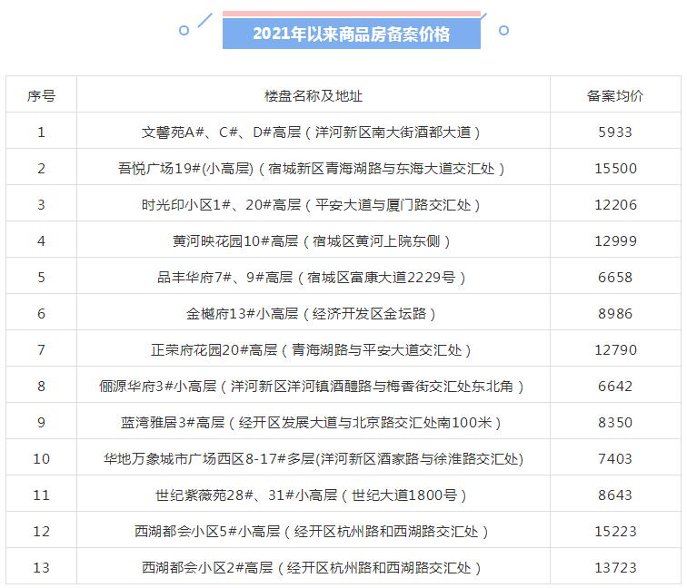Select the 时光印小区1#、20#高层 entry
This screenshot has height=588, width=687.
click(x=311, y=205)
